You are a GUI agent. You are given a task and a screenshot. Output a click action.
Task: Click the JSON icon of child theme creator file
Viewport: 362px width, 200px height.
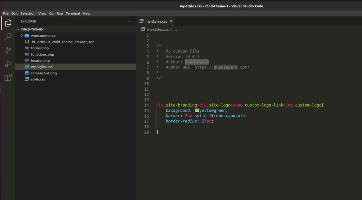click(27, 42)
